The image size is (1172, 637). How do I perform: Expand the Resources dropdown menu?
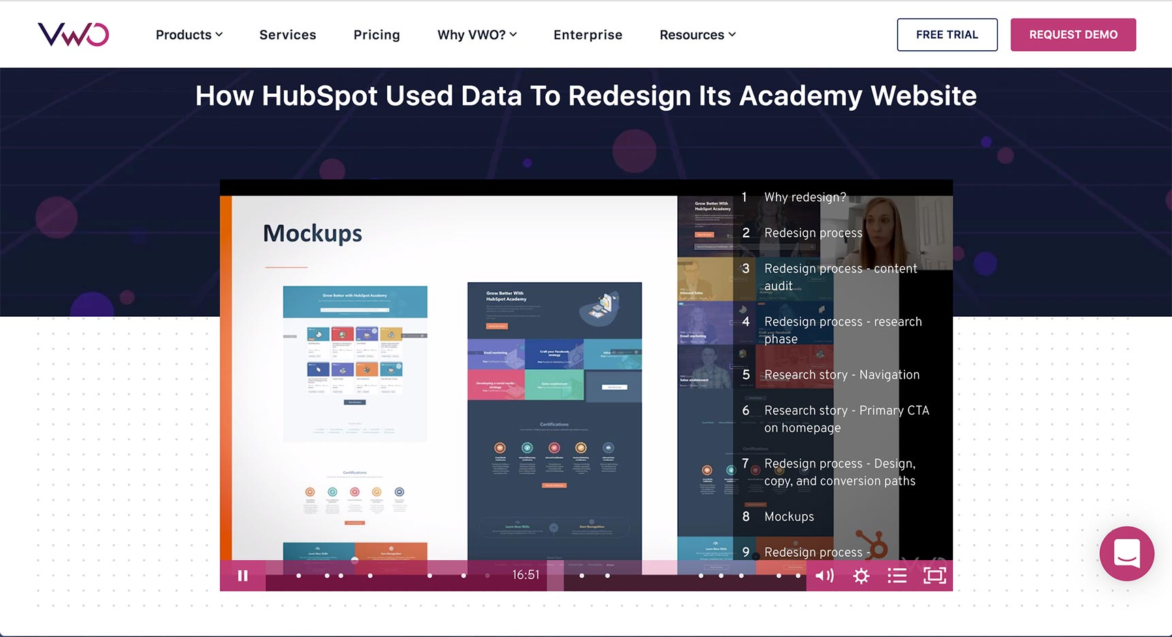click(698, 35)
